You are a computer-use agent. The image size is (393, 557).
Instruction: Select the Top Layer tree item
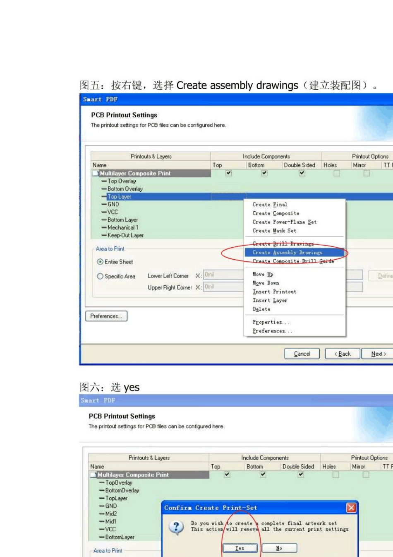(x=119, y=197)
